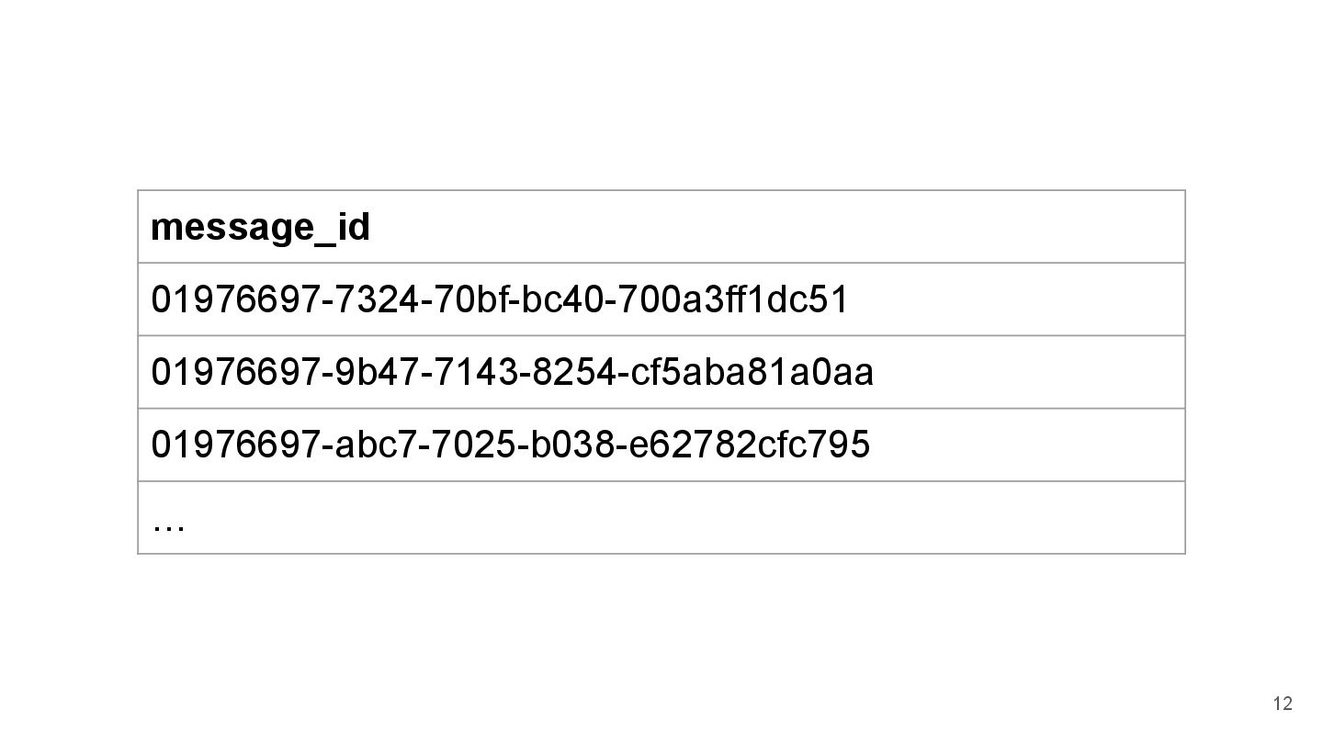Select the message_id column header
This screenshot has width=1323, height=744.
pos(260,227)
